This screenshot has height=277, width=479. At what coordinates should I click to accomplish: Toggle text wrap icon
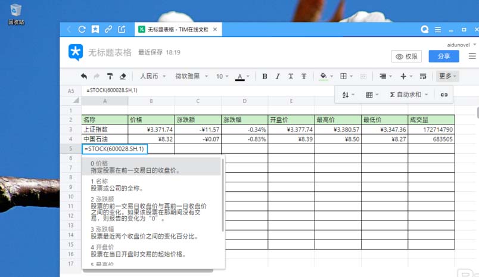(423, 76)
